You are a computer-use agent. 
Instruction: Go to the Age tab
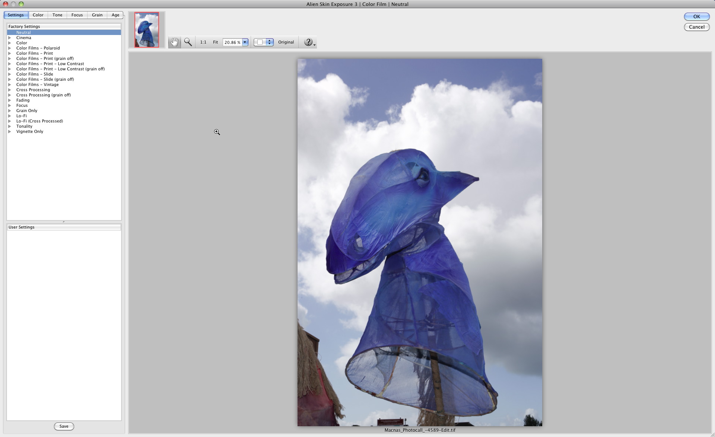[115, 15]
